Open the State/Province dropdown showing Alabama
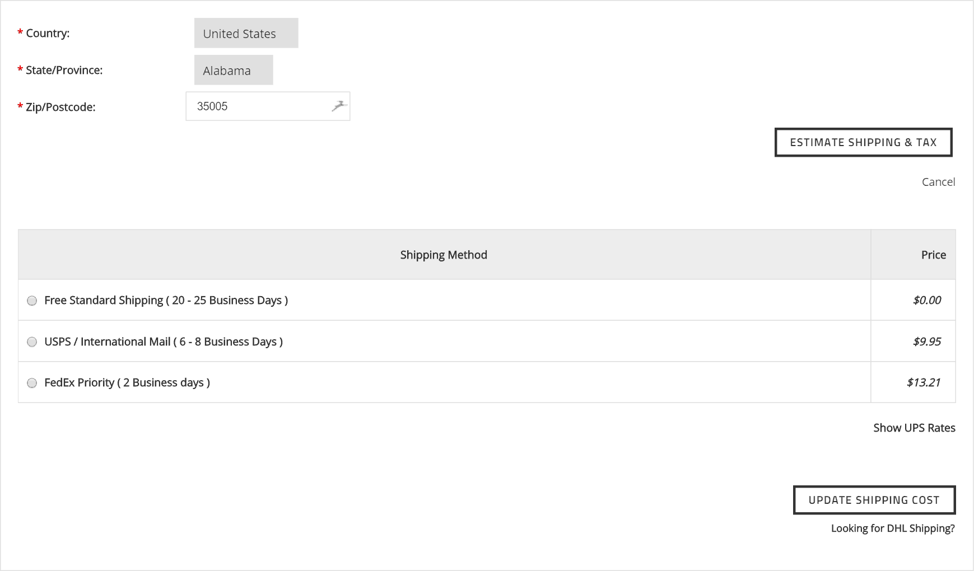This screenshot has width=974, height=571. pos(233,70)
